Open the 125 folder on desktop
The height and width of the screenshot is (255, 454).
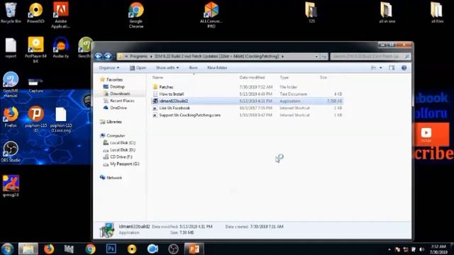point(311,13)
